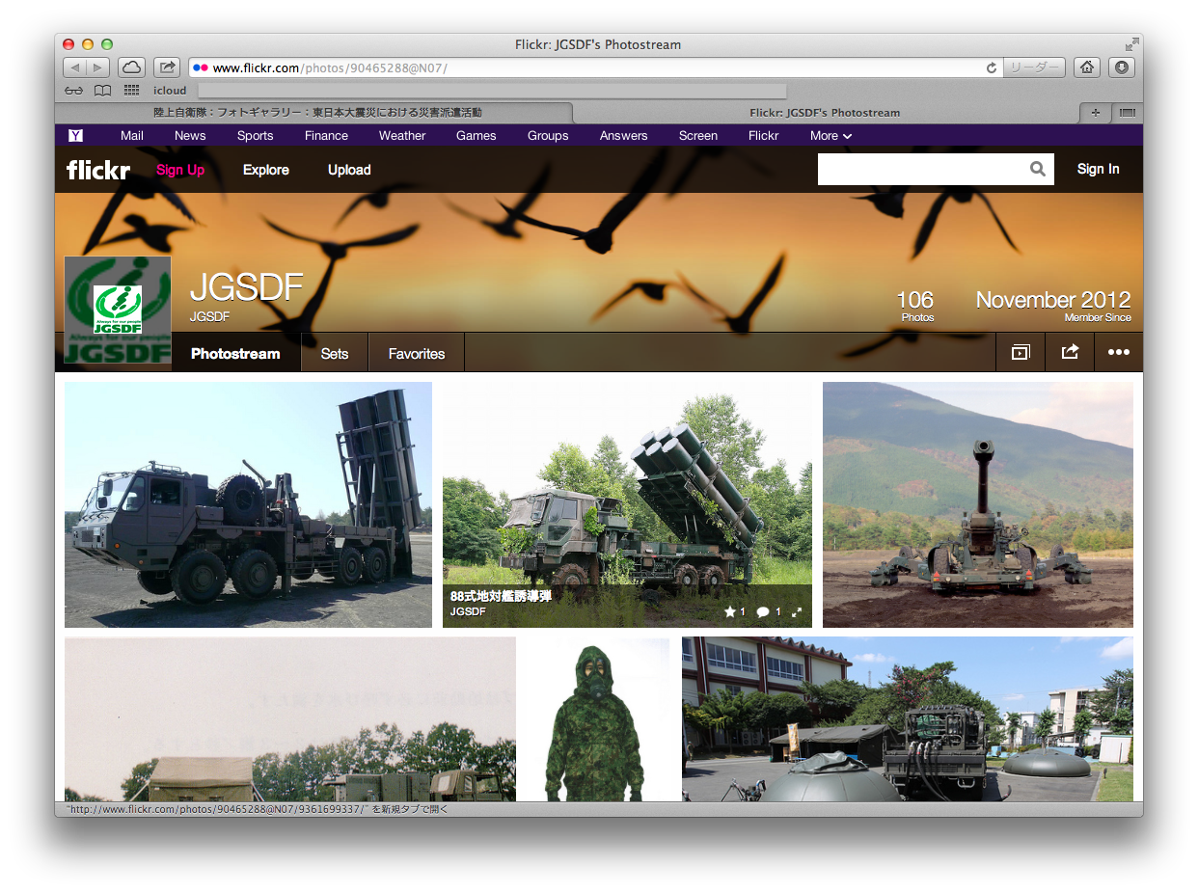This screenshot has height=893, width=1198.
Task: Show Top Sites grid icon
Action: [x=131, y=91]
